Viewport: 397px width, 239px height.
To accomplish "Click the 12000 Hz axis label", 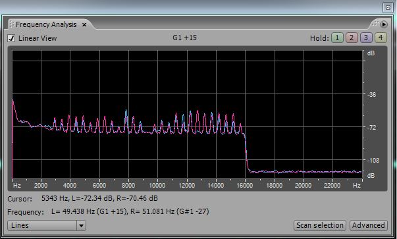I will coord(186,186).
